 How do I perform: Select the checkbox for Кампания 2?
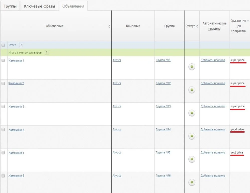click(3, 83)
